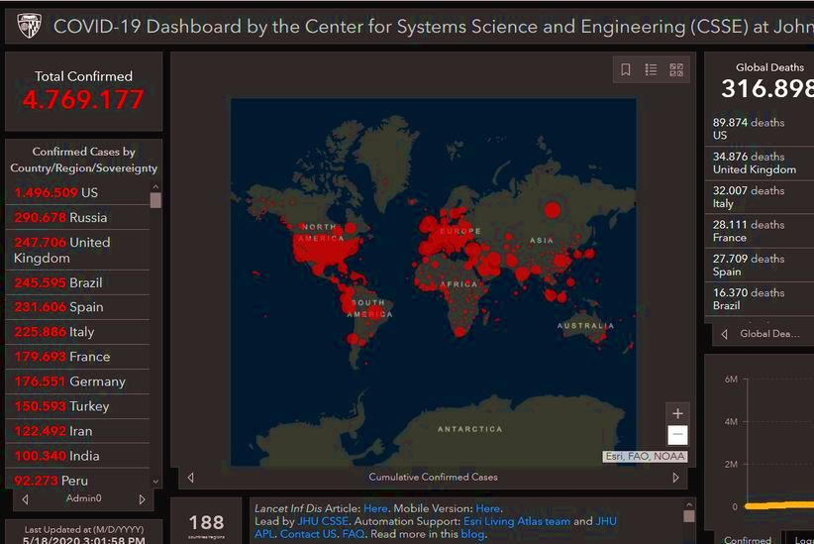This screenshot has width=814, height=544.
Task: Click the FAQ link
Action: [x=353, y=534]
